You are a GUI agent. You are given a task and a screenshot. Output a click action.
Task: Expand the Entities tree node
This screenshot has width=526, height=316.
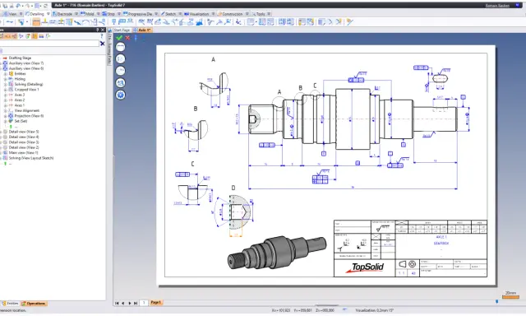tap(6, 73)
